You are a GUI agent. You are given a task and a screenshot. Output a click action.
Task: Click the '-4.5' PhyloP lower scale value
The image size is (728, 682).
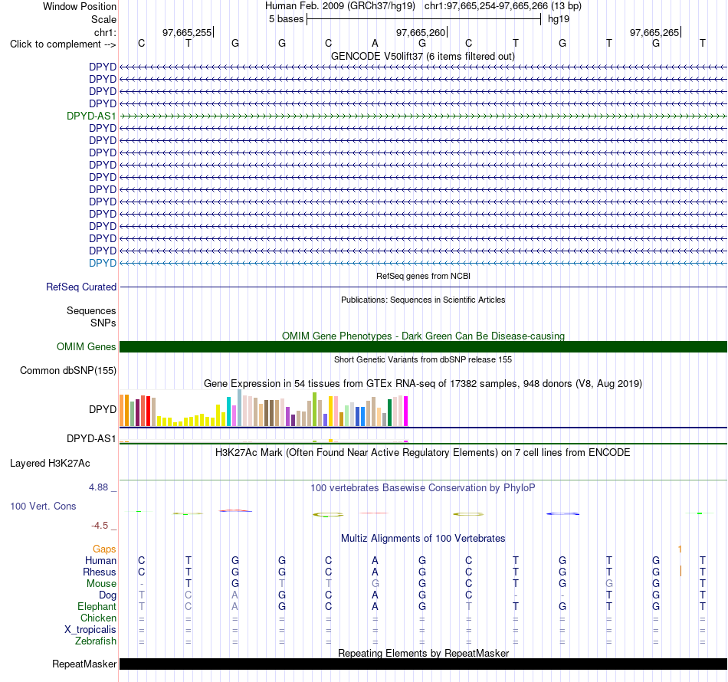tap(100, 526)
